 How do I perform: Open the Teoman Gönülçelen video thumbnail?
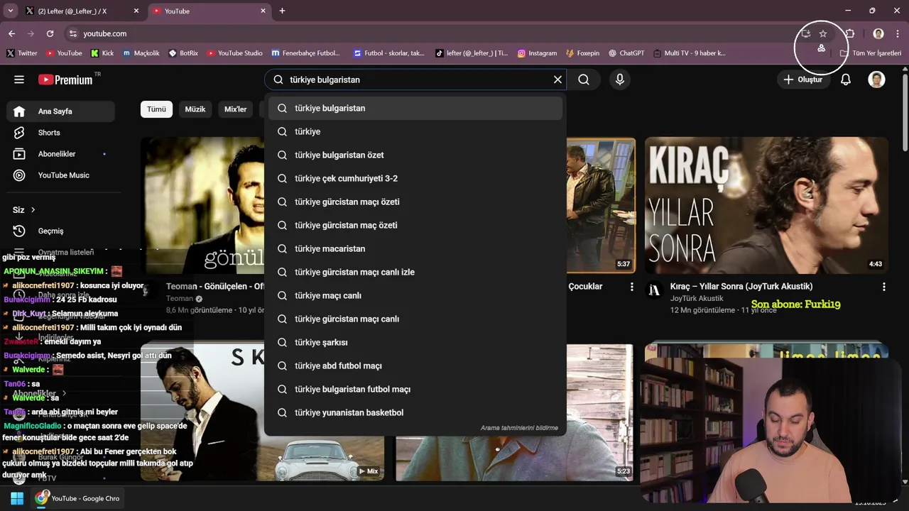click(x=202, y=205)
